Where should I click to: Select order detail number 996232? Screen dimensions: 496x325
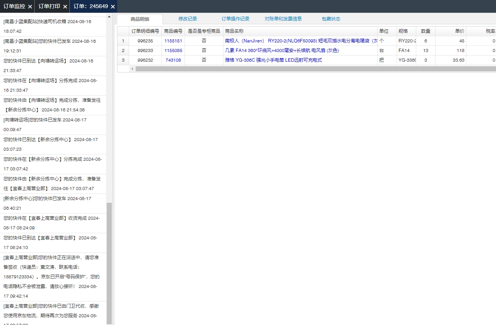tap(145, 60)
